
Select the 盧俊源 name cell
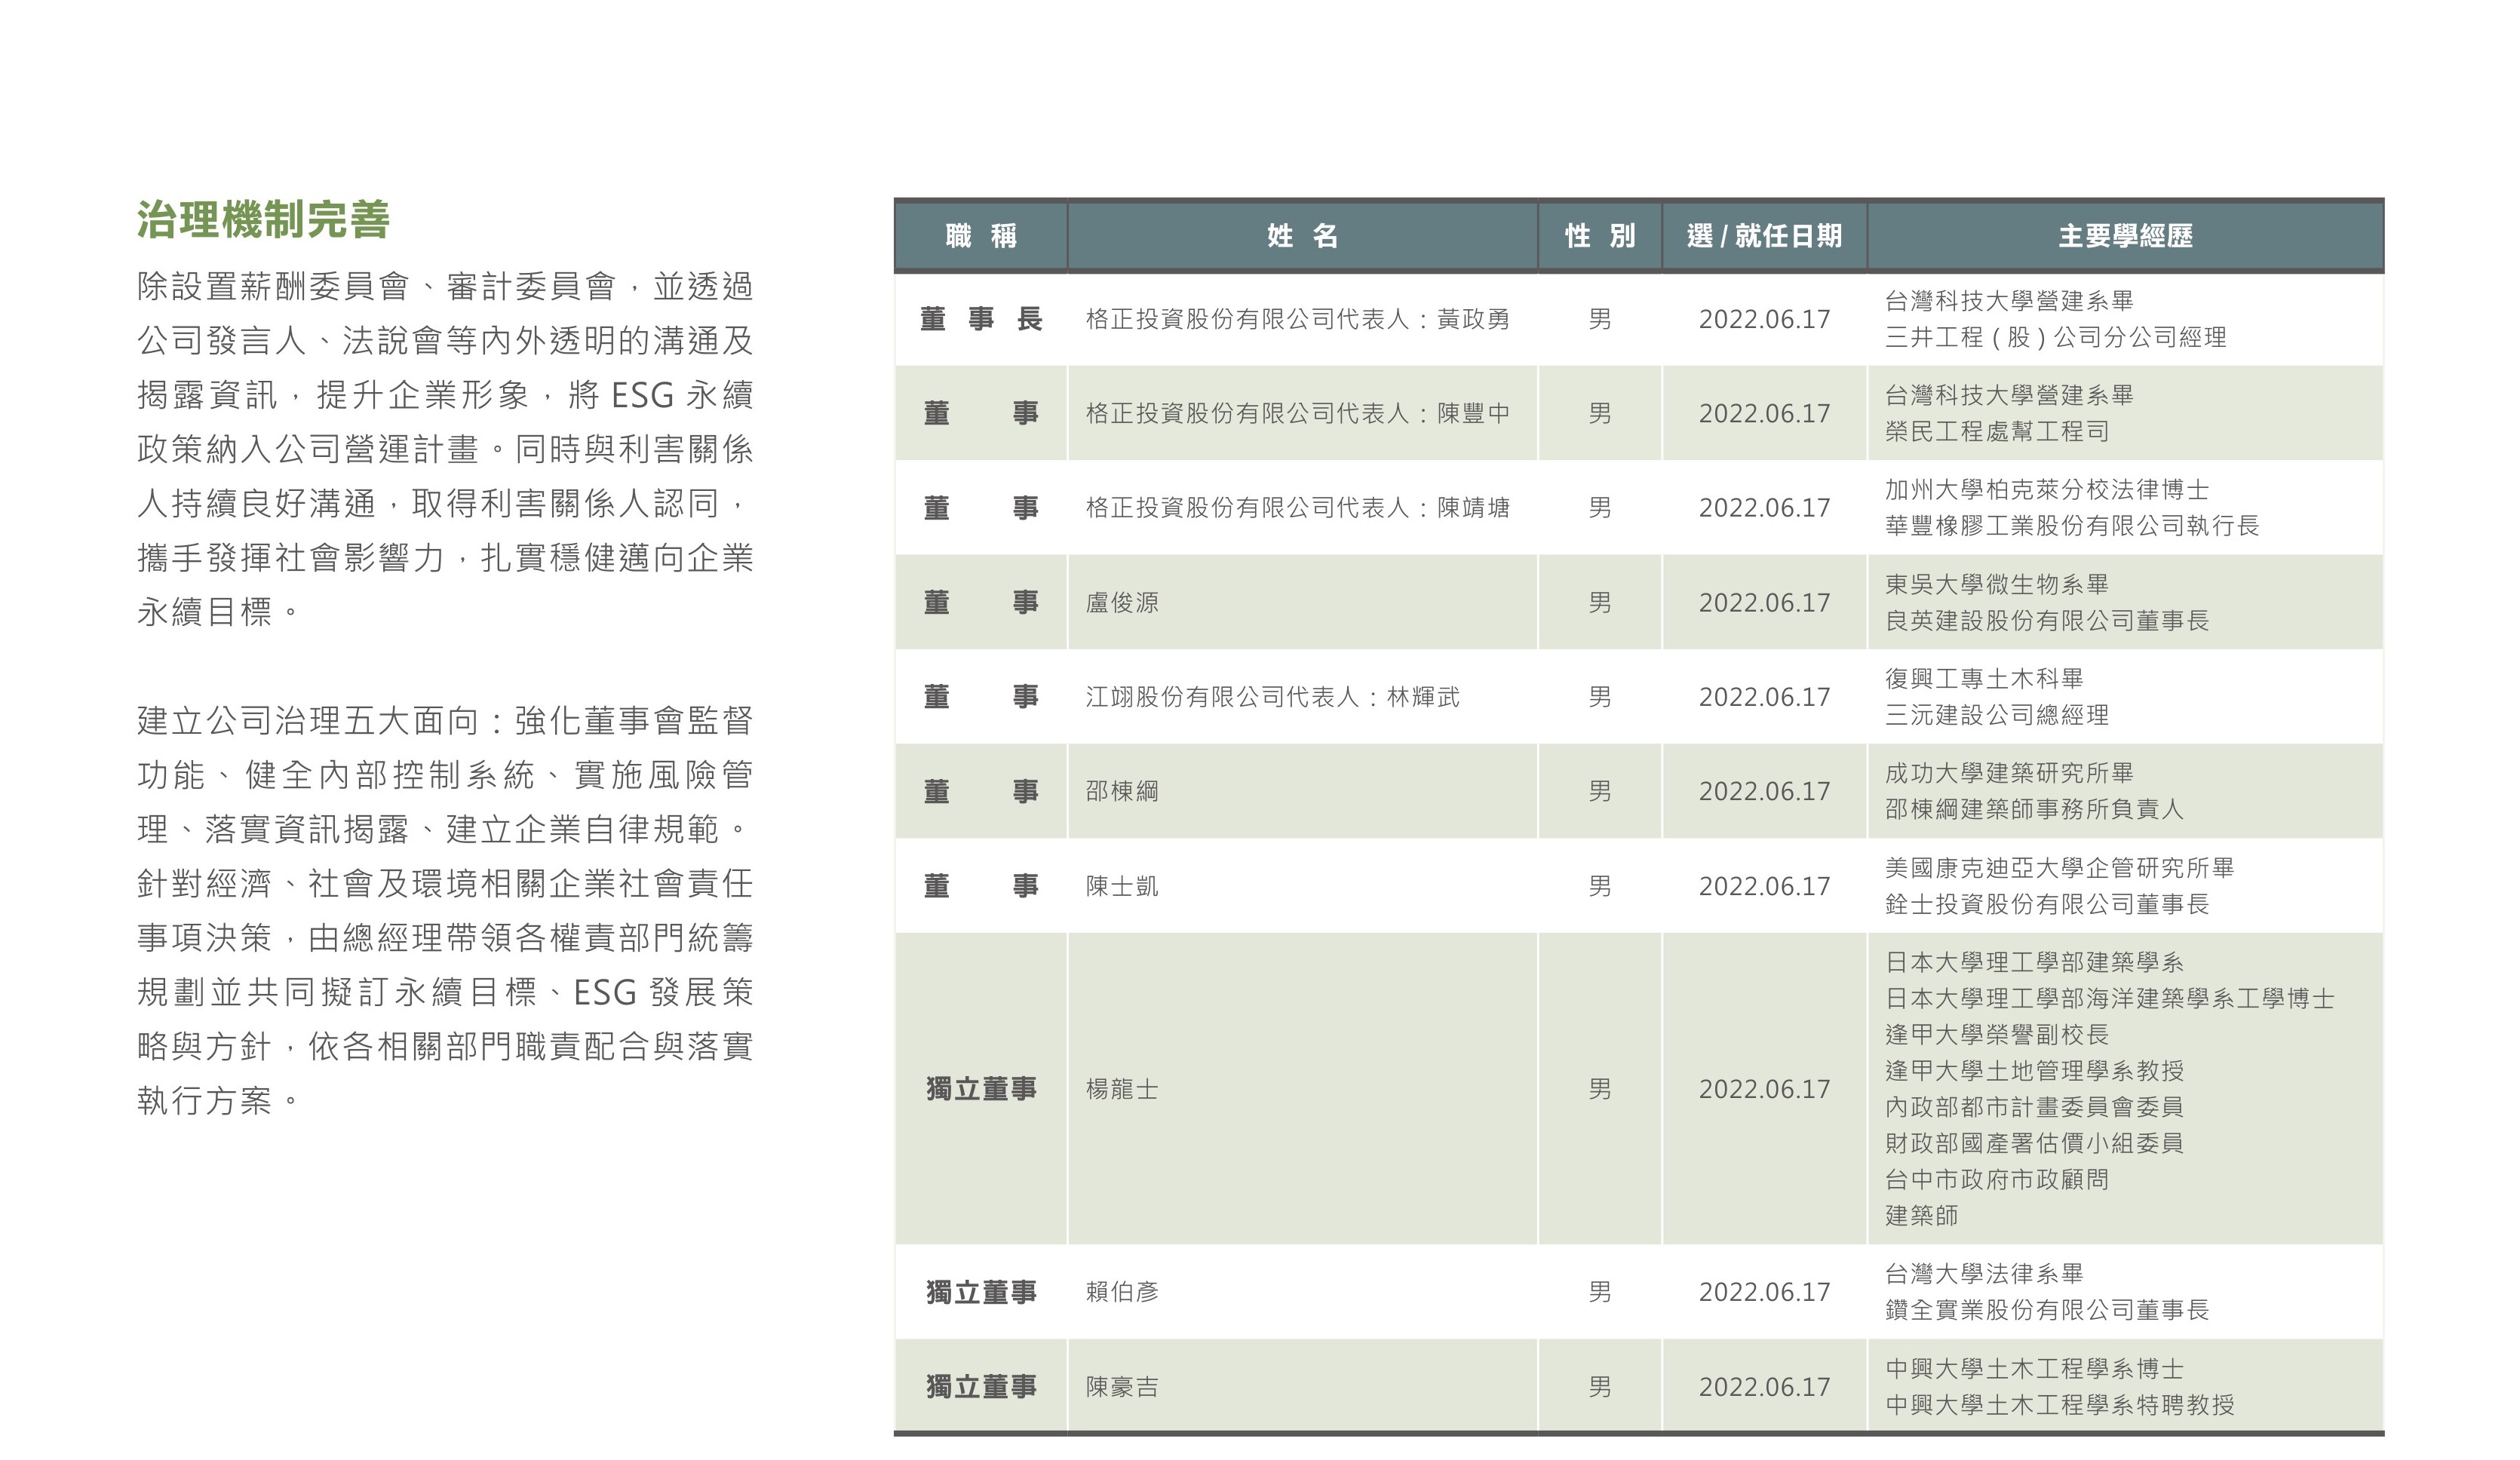[1122, 602]
